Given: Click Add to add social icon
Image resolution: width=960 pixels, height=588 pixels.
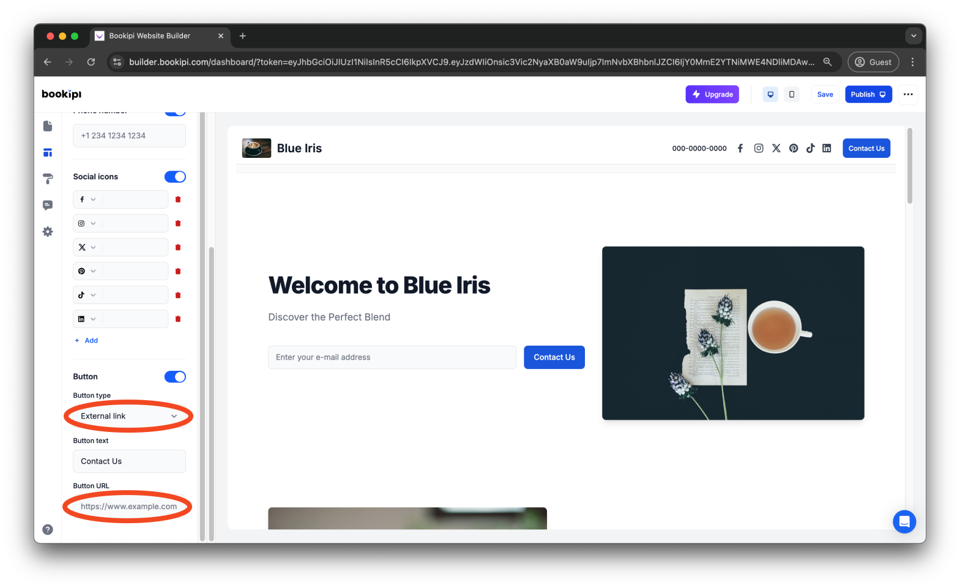Looking at the screenshot, I should (86, 340).
